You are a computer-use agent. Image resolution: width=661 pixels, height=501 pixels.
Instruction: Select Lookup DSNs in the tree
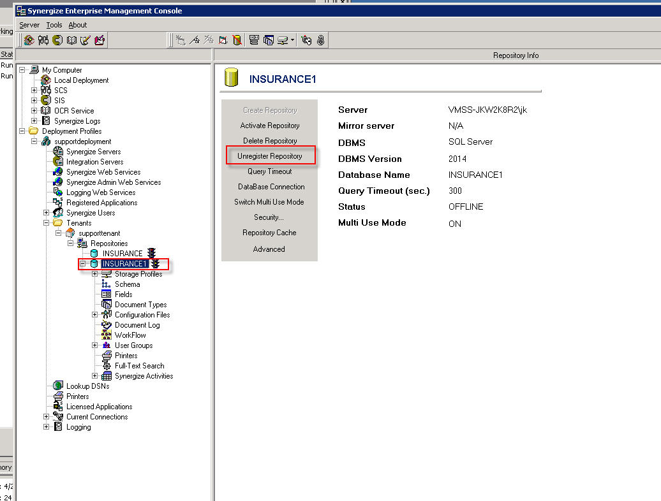point(87,386)
